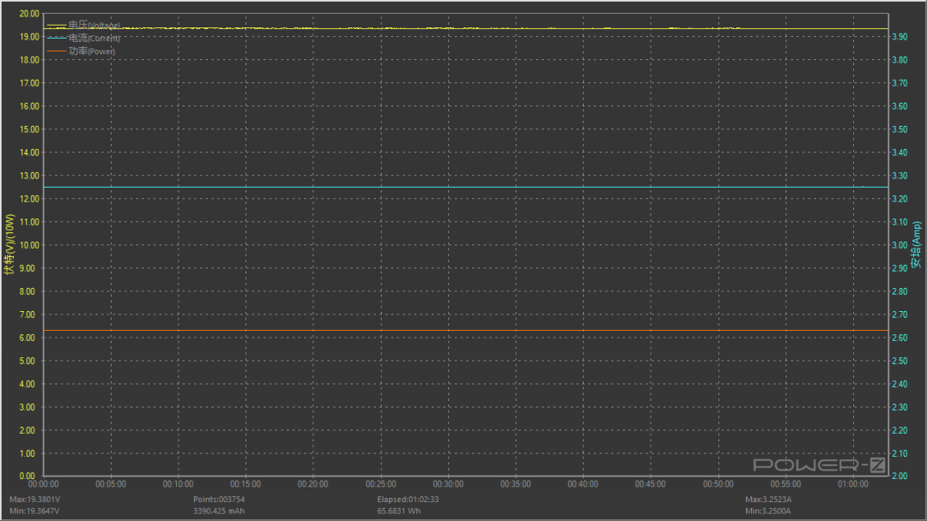Viewport: 927px width, 521px height.
Task: Click the cyan current trace at 00:30:00
Action: (448, 187)
